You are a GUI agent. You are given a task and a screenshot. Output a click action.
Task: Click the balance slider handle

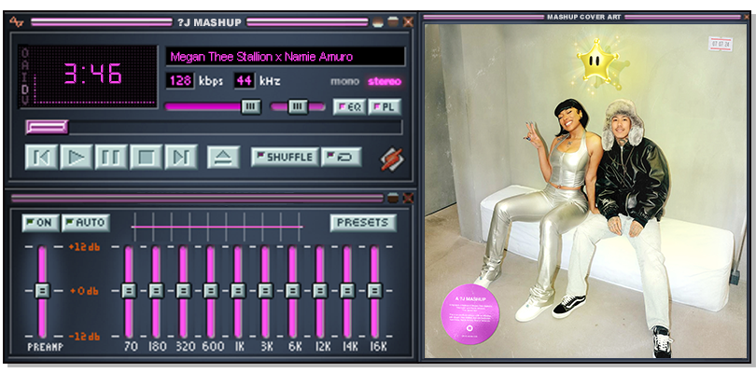[x=298, y=106]
